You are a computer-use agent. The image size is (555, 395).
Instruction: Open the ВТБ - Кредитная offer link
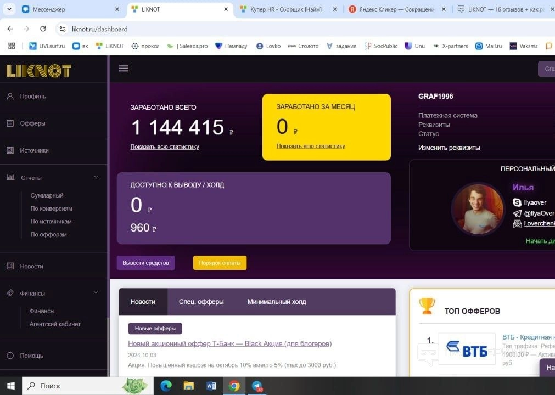(x=528, y=337)
